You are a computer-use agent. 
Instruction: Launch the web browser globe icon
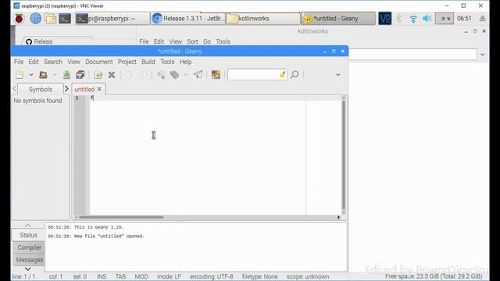click(x=35, y=19)
